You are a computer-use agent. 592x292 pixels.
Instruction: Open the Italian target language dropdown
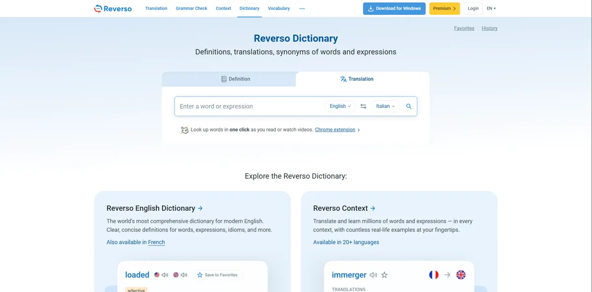pos(385,106)
